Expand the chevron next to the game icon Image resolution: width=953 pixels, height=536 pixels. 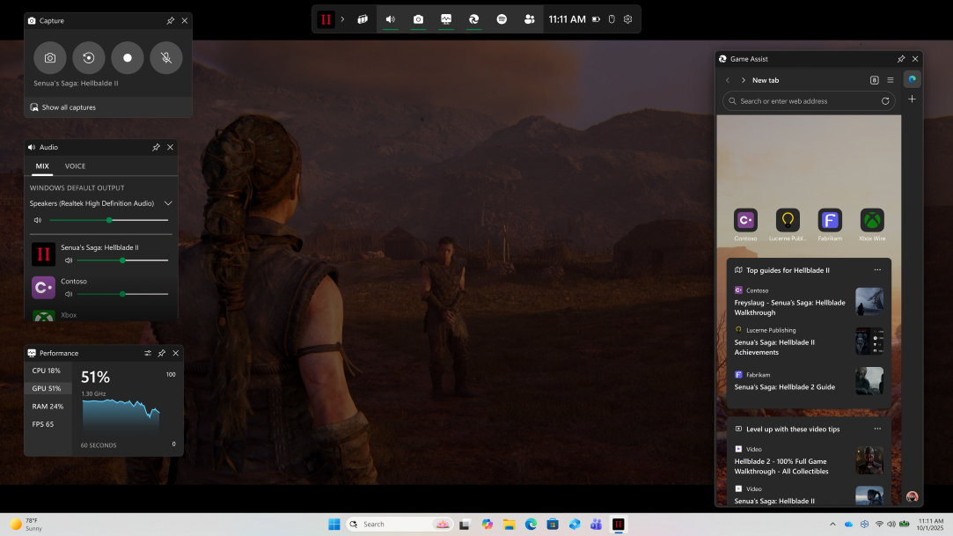click(343, 19)
